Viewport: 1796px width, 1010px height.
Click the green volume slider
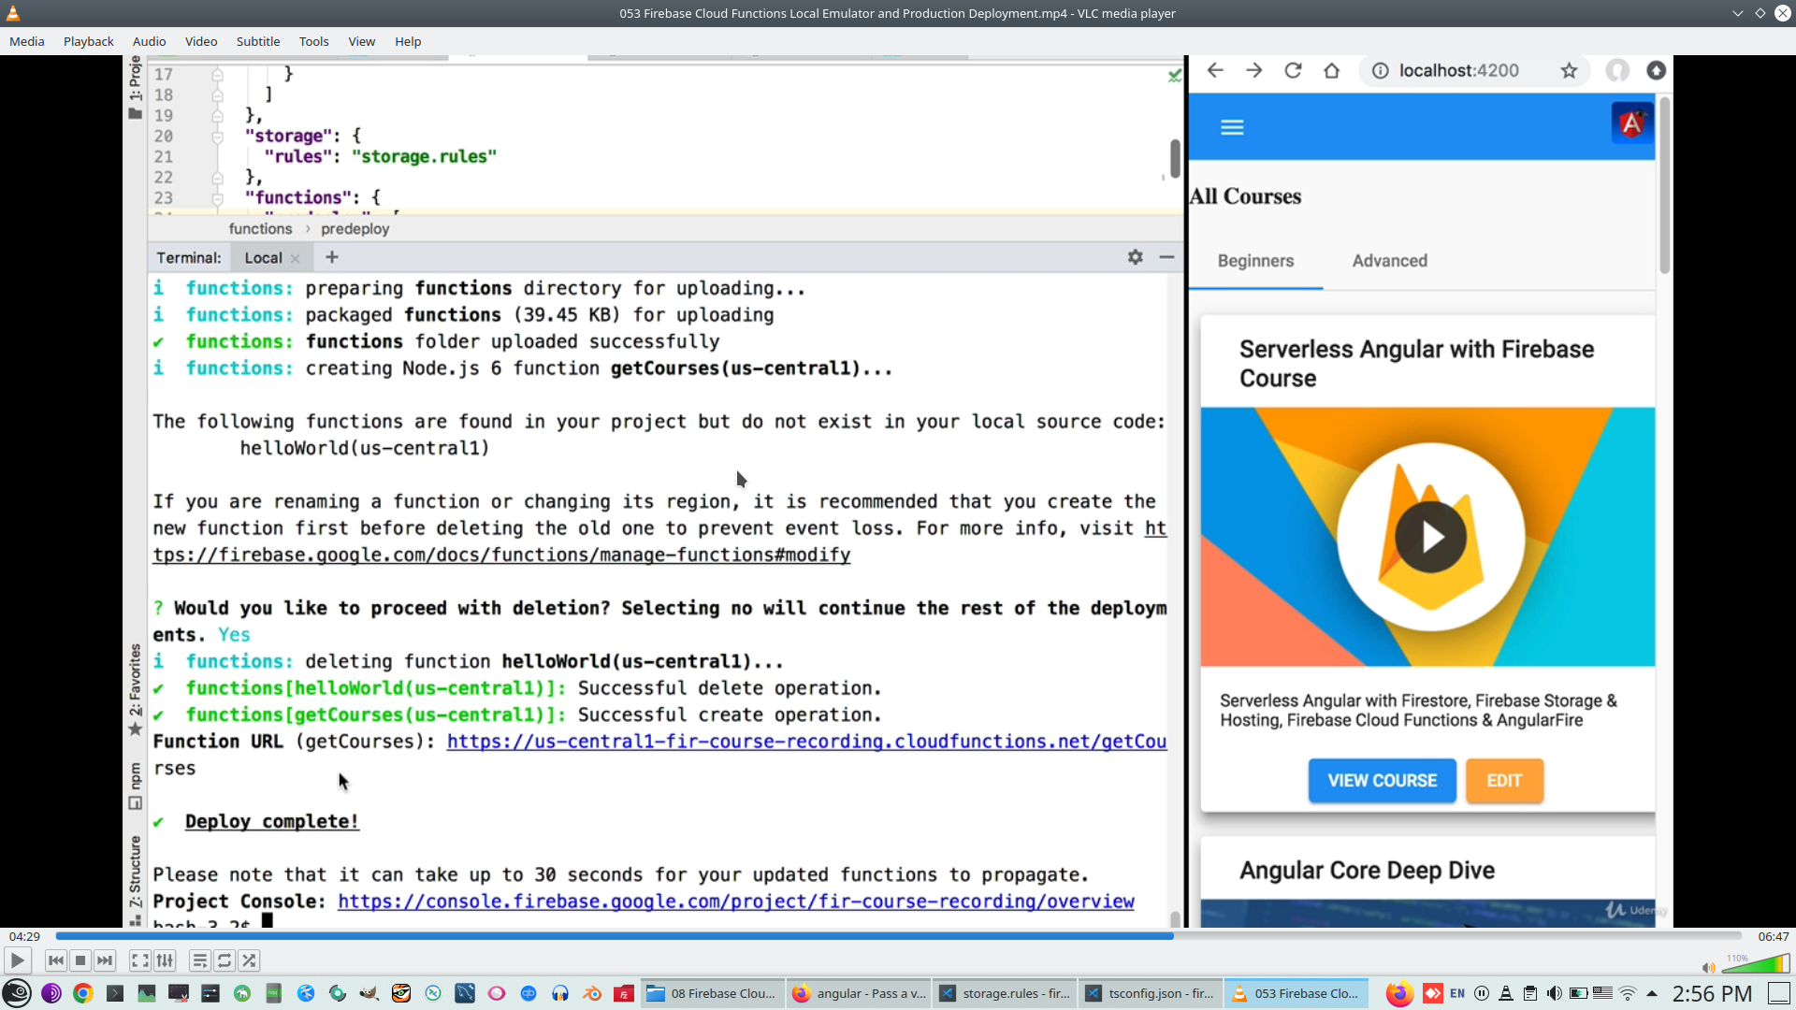click(x=1759, y=965)
